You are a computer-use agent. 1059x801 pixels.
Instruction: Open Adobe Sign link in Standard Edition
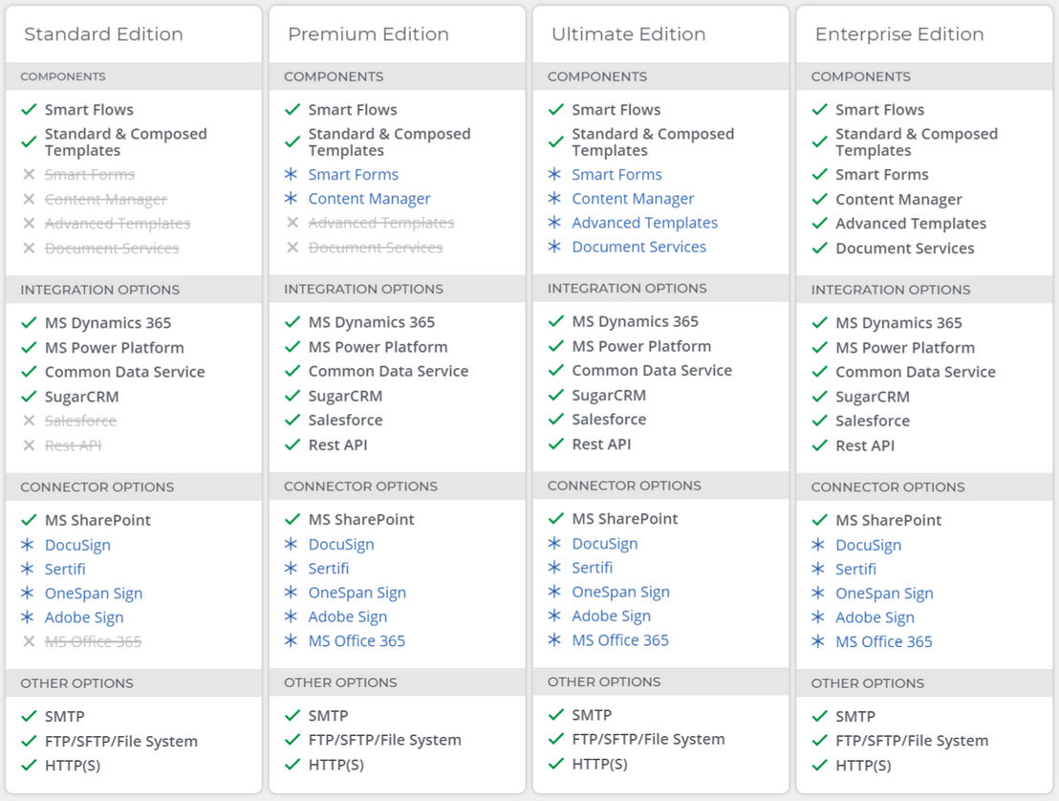coord(84,617)
